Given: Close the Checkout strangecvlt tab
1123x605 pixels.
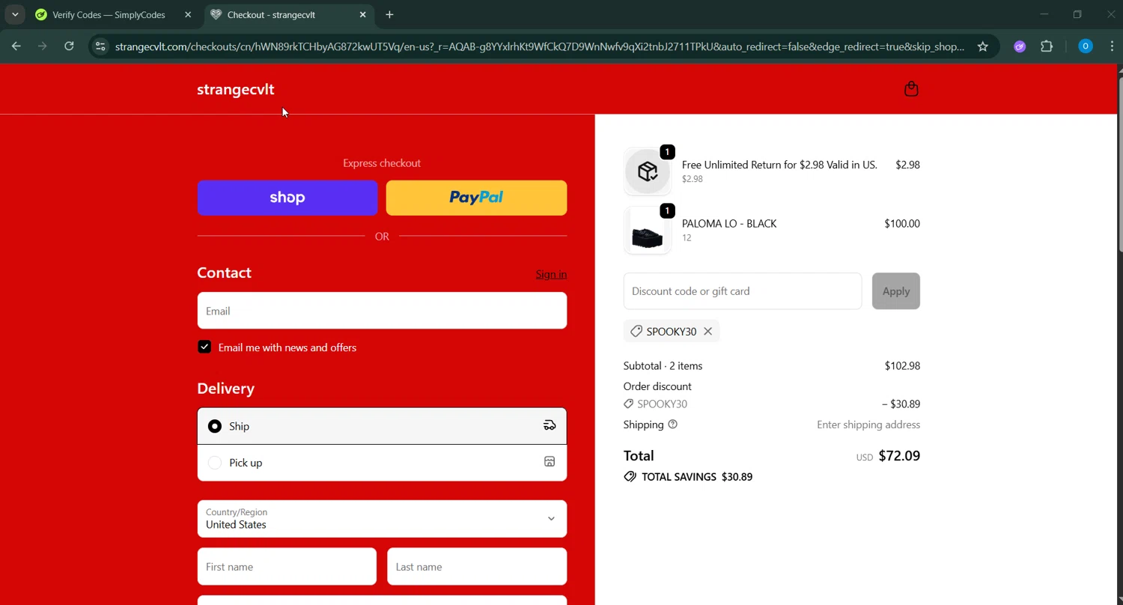Looking at the screenshot, I should coord(363,14).
